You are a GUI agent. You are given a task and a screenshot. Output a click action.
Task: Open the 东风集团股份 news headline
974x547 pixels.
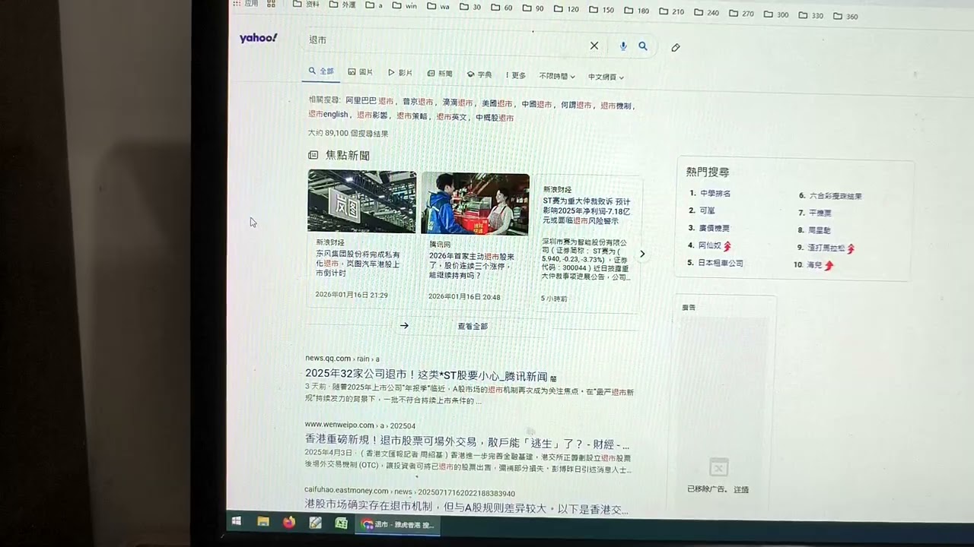click(x=358, y=264)
